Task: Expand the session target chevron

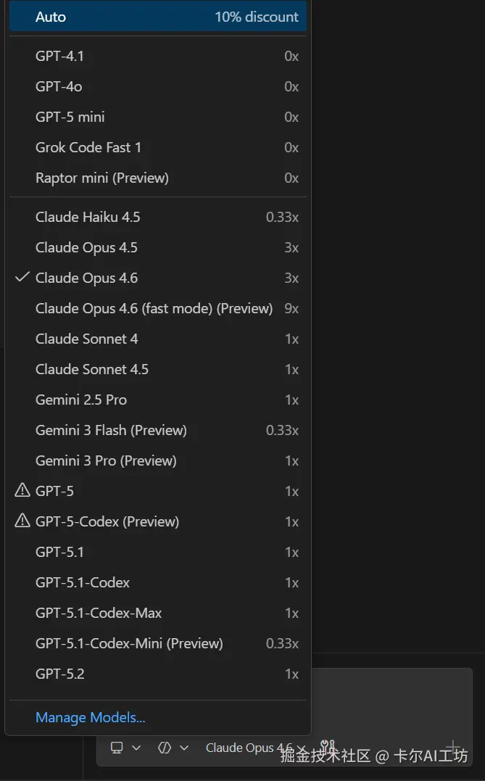Action: [136, 748]
